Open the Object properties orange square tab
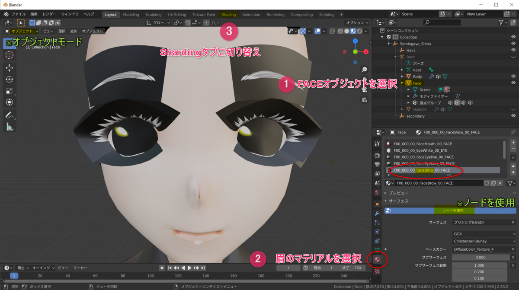Image resolution: width=519 pixels, height=290 pixels. (x=377, y=204)
